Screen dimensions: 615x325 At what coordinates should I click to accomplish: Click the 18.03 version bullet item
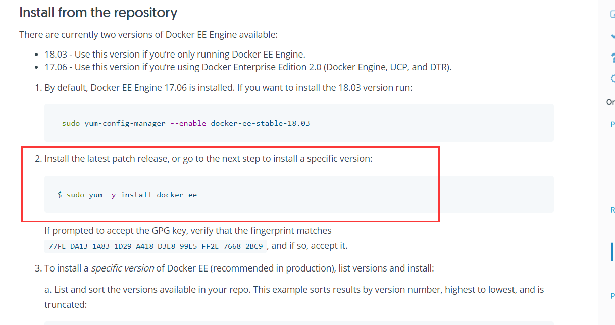click(175, 55)
